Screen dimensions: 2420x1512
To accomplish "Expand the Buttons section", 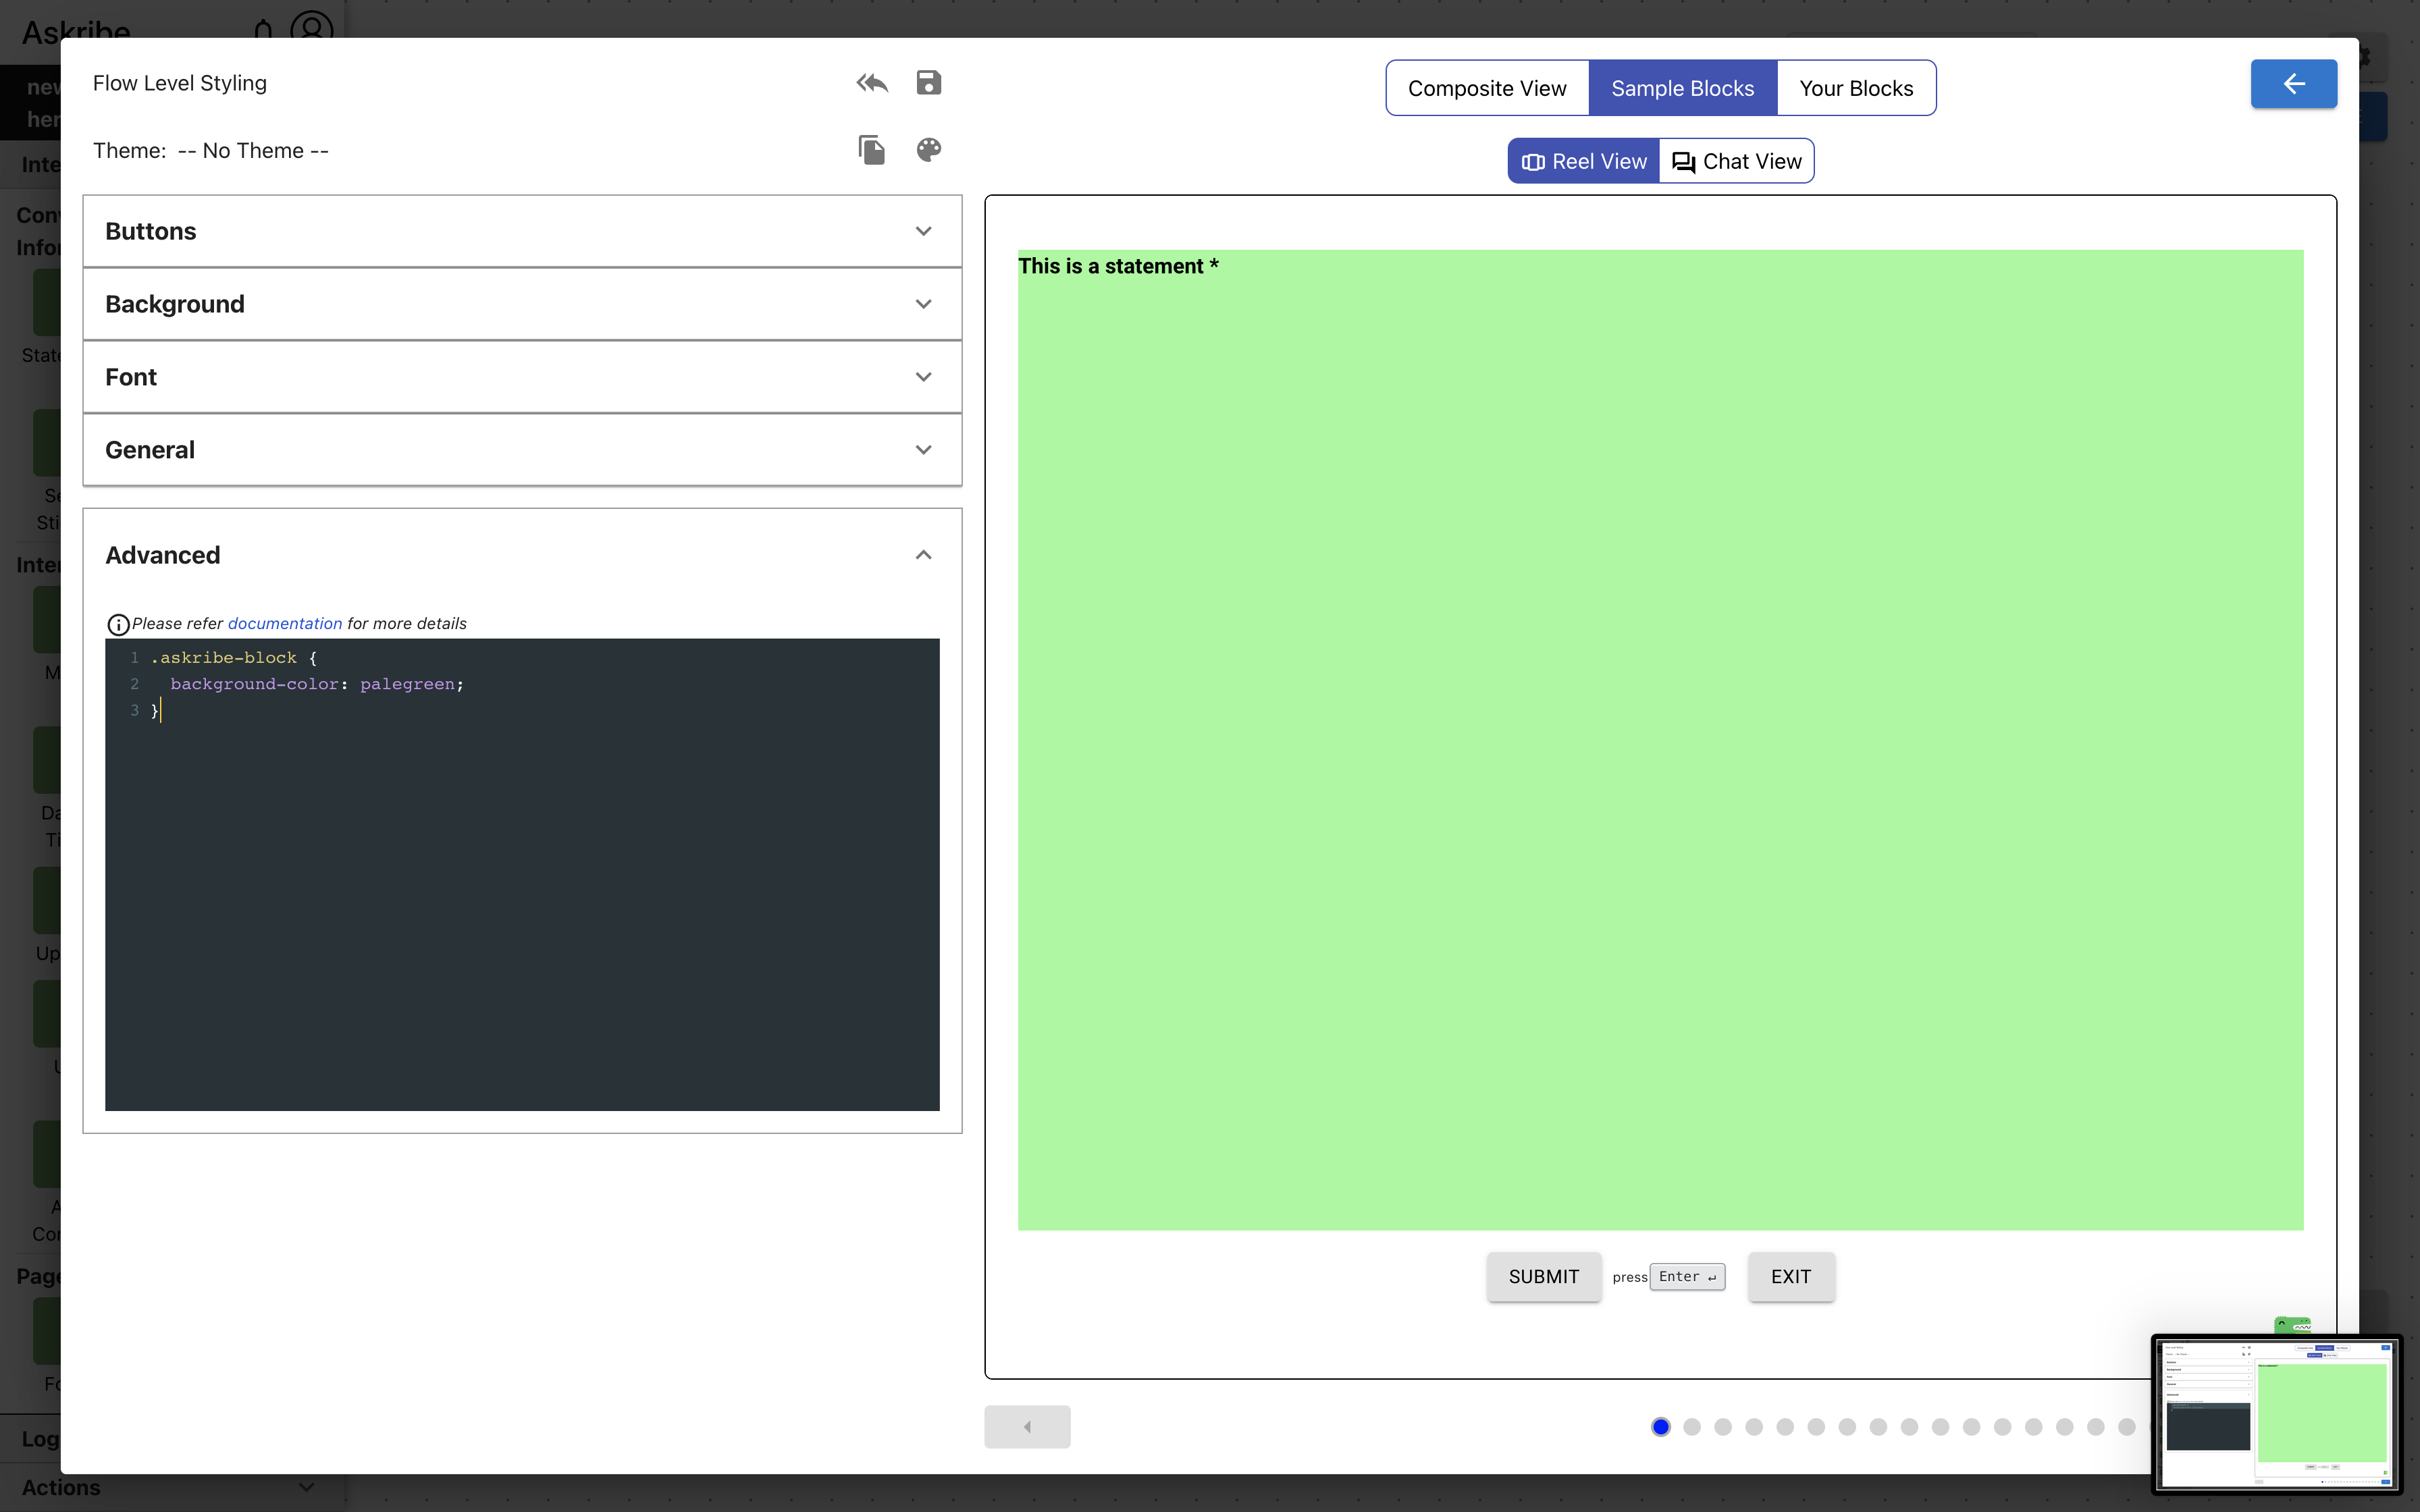I will [x=522, y=231].
